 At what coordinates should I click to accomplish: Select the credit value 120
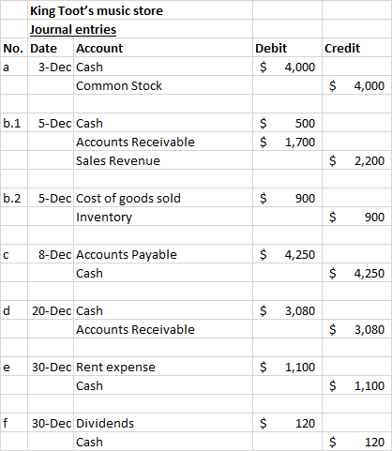point(356,442)
